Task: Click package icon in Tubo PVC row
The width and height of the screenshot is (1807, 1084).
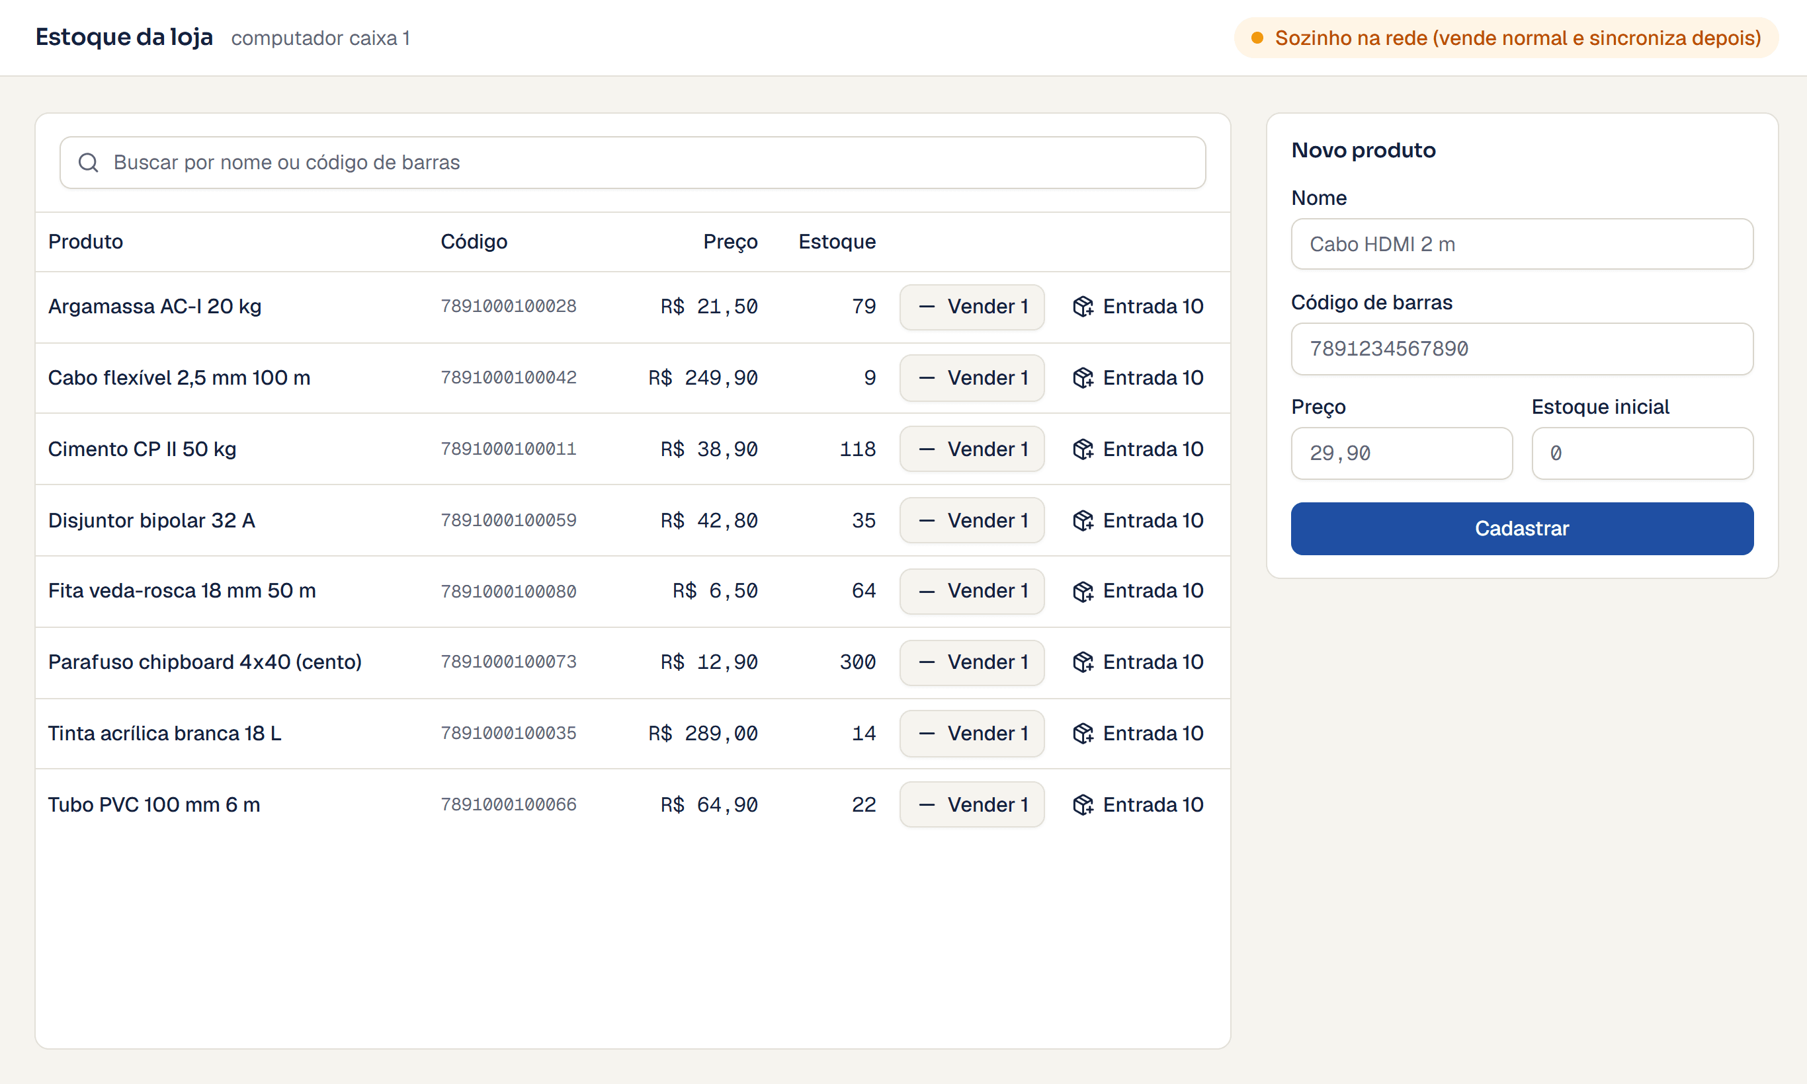Action: (x=1083, y=804)
